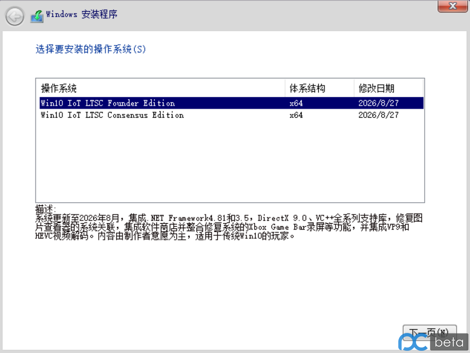Click x64 in the Consensus Edition row
The width and height of the screenshot is (470, 353).
pyautogui.click(x=296, y=115)
